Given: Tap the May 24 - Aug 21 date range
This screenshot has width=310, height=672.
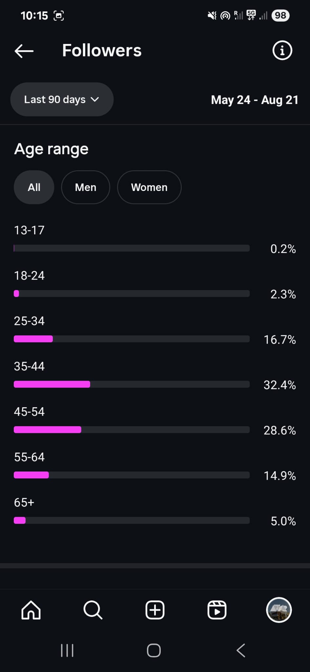Looking at the screenshot, I should [255, 100].
